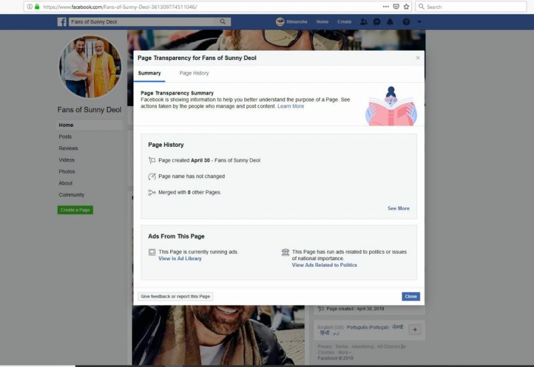Click See More in Page History
This screenshot has height=367, width=534.
pyautogui.click(x=398, y=208)
